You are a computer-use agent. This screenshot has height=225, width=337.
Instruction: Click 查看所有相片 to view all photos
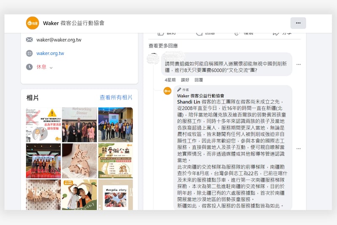click(x=116, y=98)
